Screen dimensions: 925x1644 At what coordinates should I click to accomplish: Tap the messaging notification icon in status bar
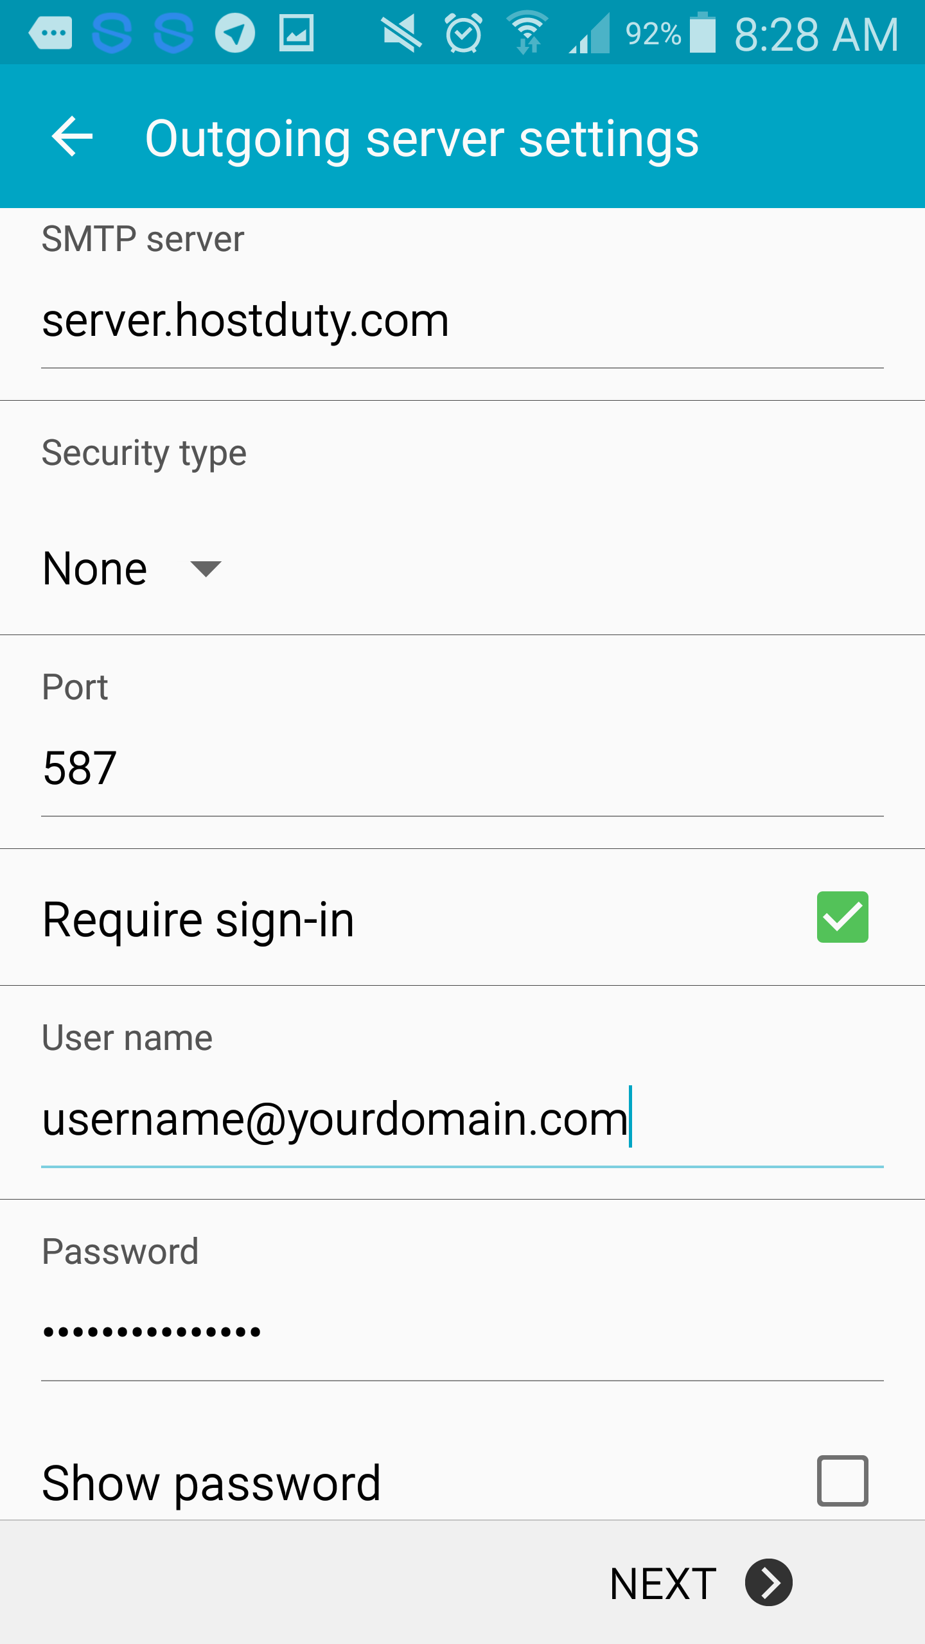click(51, 33)
